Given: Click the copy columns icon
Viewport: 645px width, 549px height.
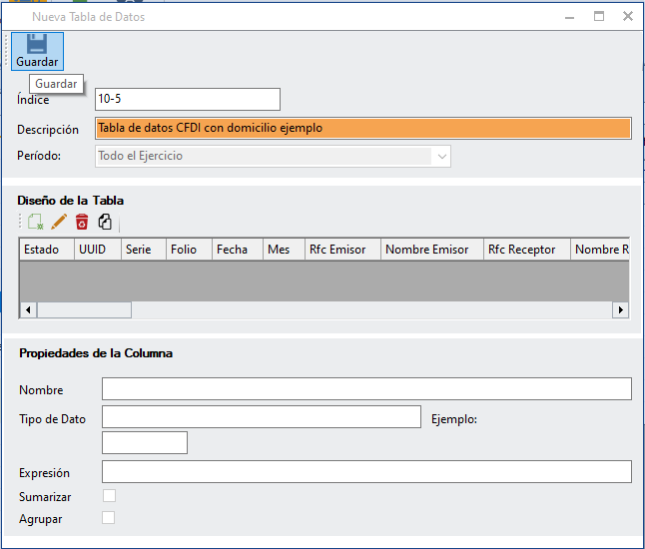Looking at the screenshot, I should (105, 223).
